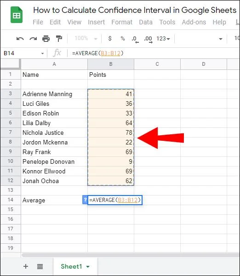Increase decimal places button
Viewport: 240px width, 276px height.
(148, 39)
